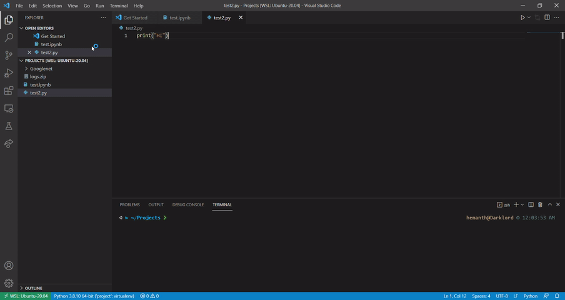This screenshot has height=300, width=565.
Task: Open the View menu
Action: click(x=72, y=6)
